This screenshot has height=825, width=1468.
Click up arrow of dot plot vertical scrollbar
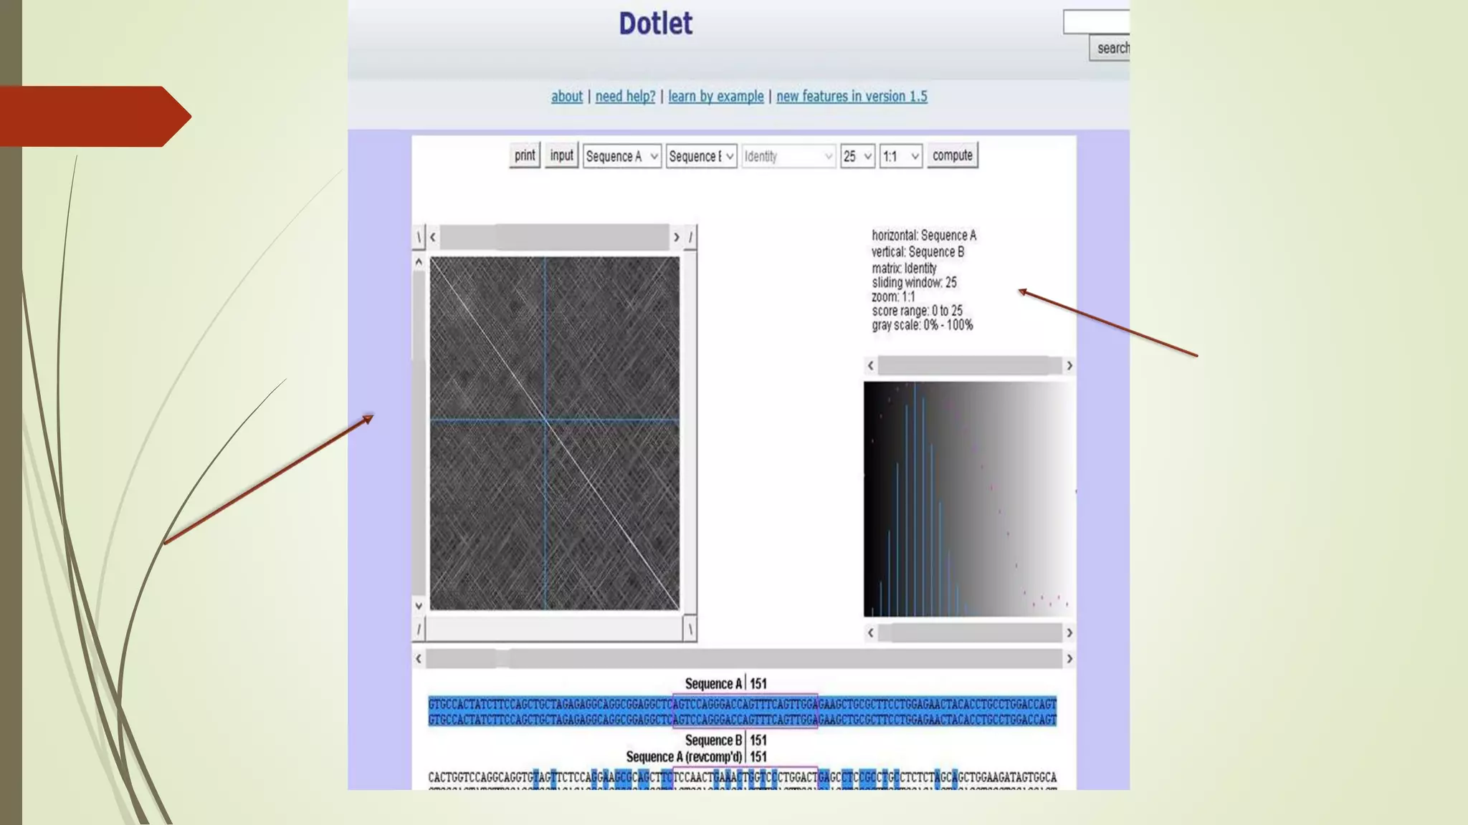(x=419, y=263)
